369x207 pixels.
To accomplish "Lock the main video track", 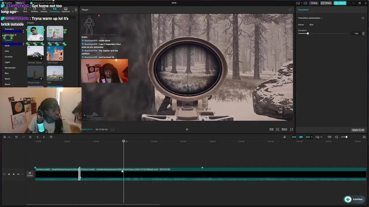I will [9, 174].
